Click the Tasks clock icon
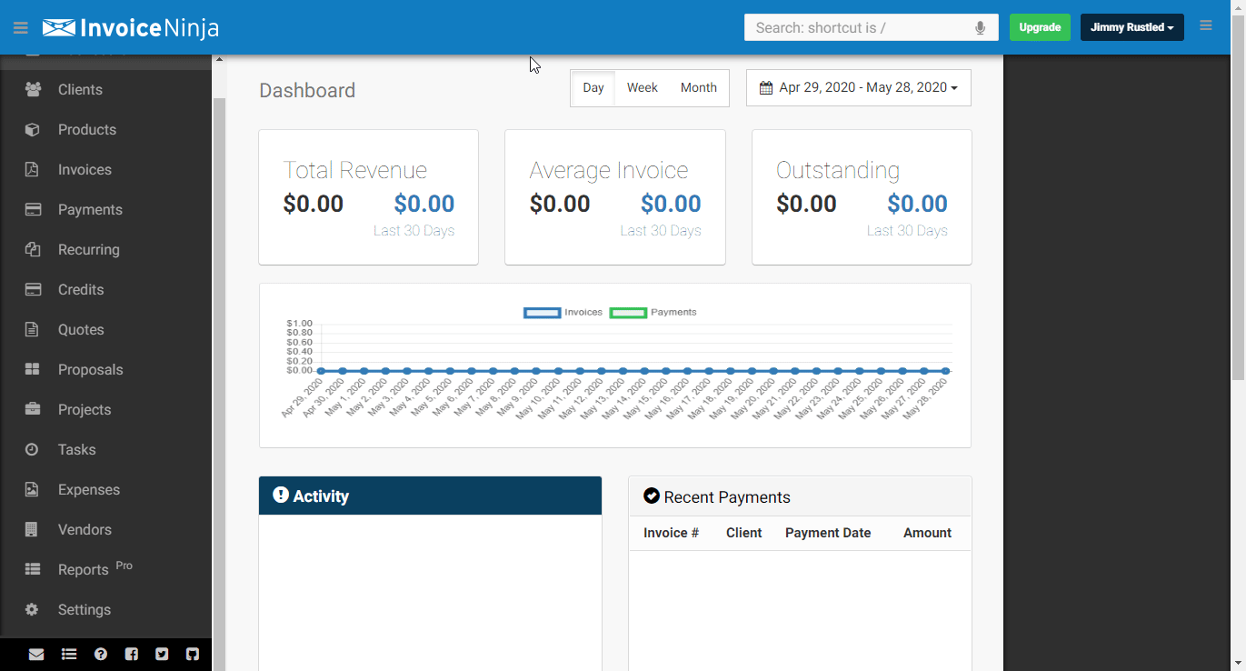Image resolution: width=1246 pixels, height=671 pixels. (31, 449)
